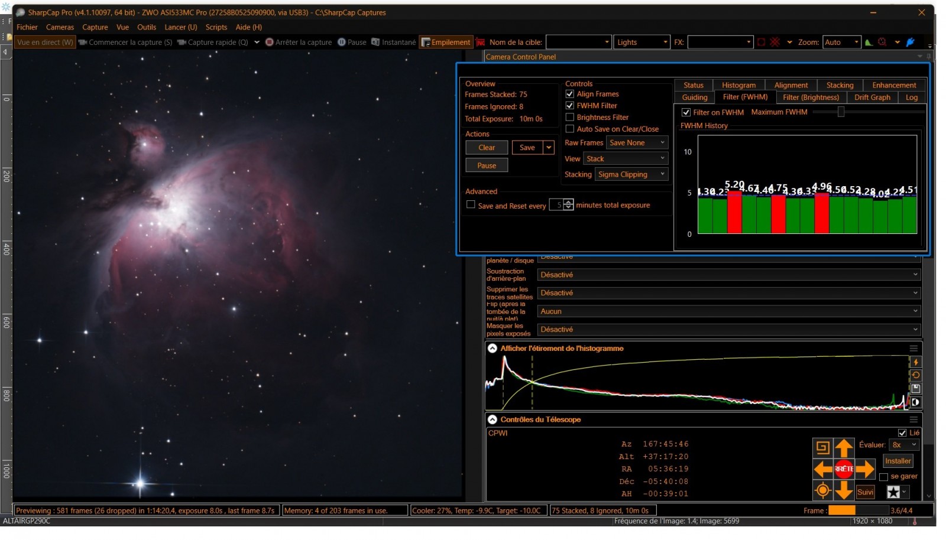Click the half-filled contrast circle histogram icon
The height and width of the screenshot is (540, 946).
[916, 402]
